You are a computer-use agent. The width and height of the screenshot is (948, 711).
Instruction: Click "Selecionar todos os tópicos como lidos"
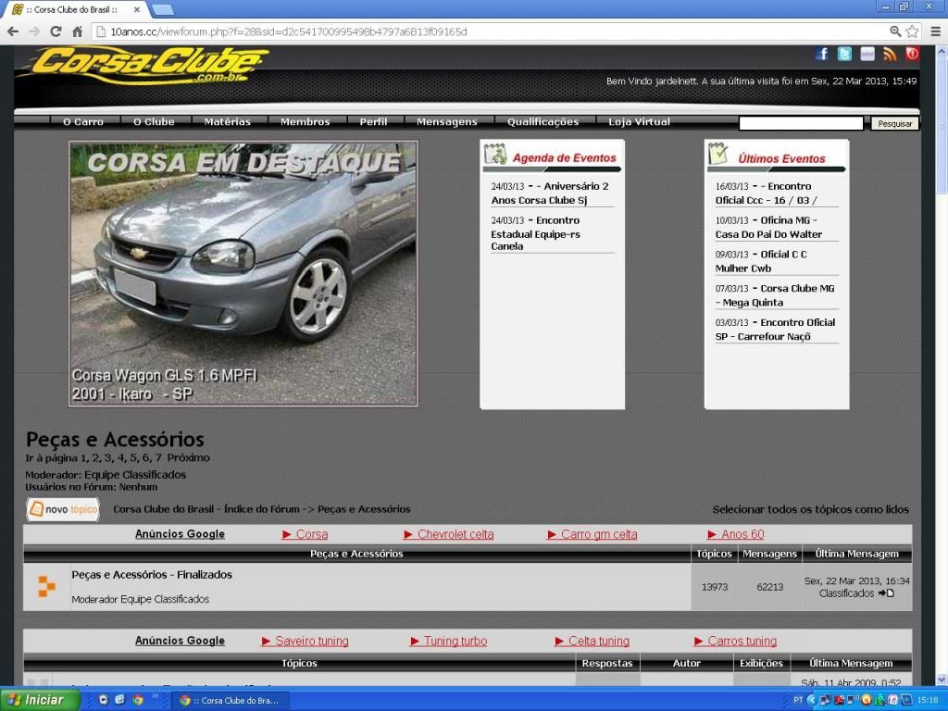[810, 509]
